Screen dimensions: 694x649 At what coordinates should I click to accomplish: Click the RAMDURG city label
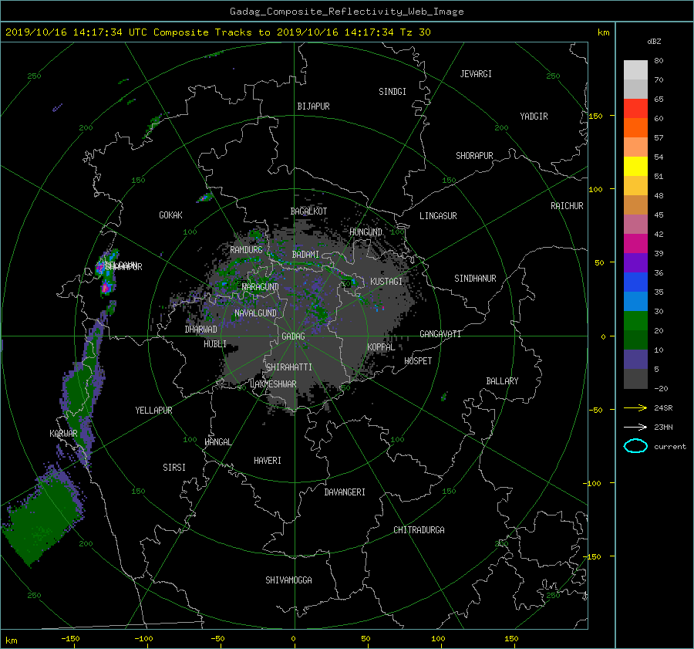(246, 250)
